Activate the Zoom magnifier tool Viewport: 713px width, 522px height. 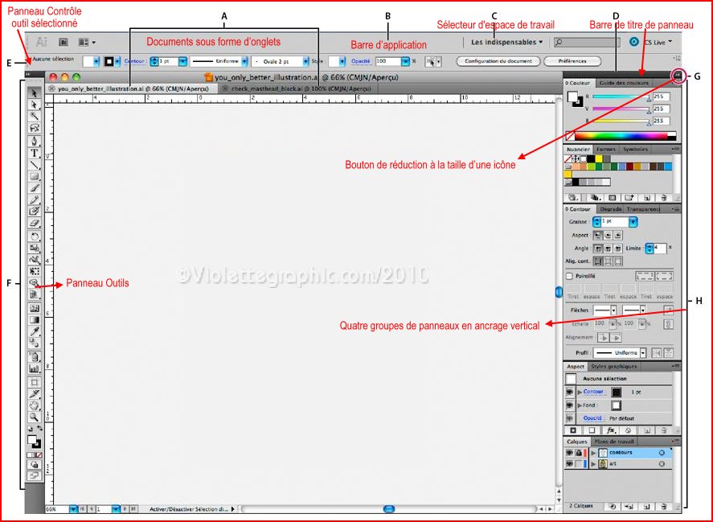pyautogui.click(x=35, y=417)
